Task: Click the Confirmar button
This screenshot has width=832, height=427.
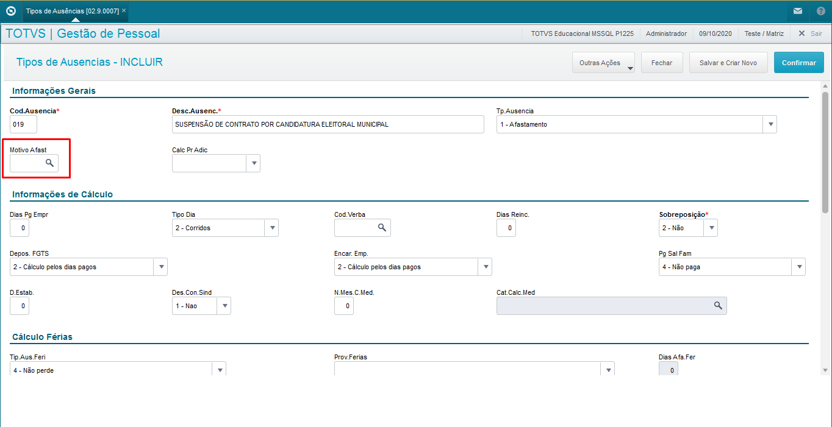Action: (x=798, y=63)
